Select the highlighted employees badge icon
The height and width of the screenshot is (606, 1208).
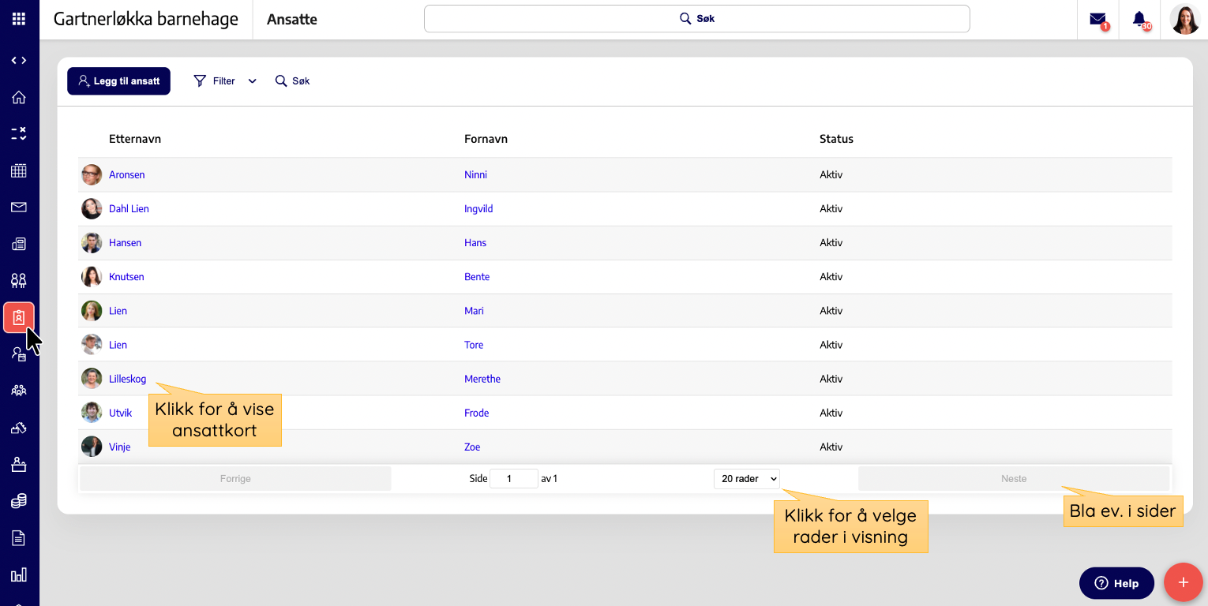click(x=19, y=317)
